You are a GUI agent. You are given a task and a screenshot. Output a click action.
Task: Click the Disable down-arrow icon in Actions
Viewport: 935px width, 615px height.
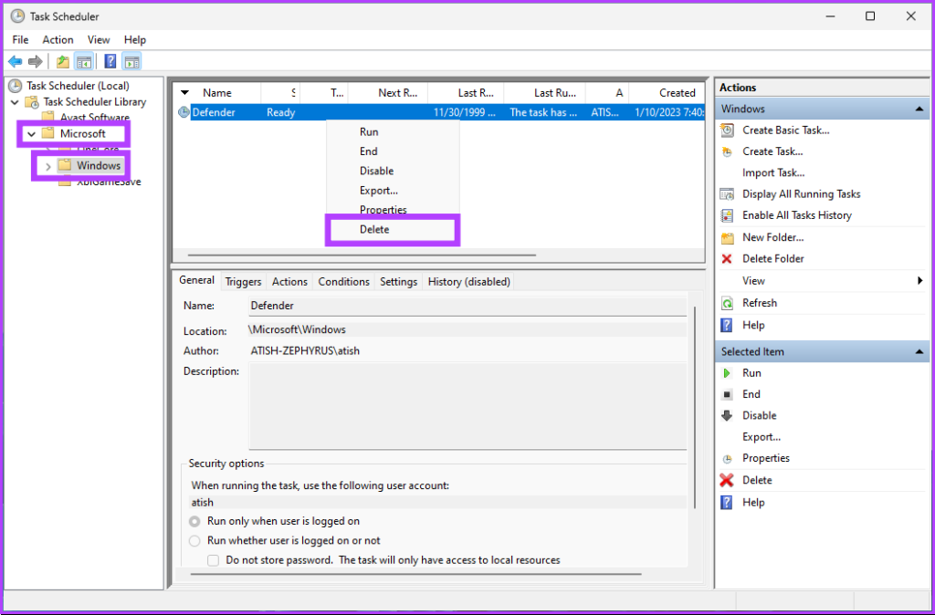click(x=727, y=416)
